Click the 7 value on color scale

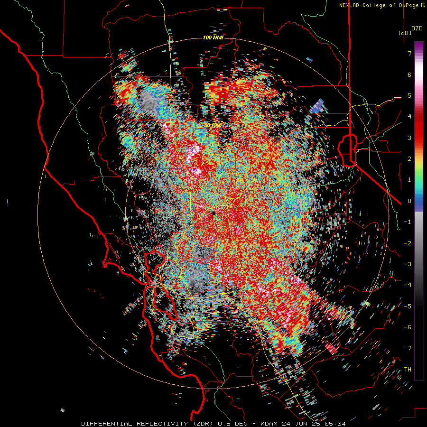pyautogui.click(x=409, y=53)
